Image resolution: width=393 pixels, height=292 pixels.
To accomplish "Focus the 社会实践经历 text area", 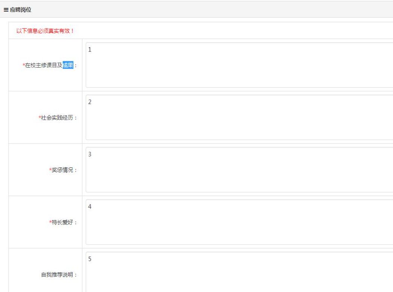I will click(x=239, y=117).
